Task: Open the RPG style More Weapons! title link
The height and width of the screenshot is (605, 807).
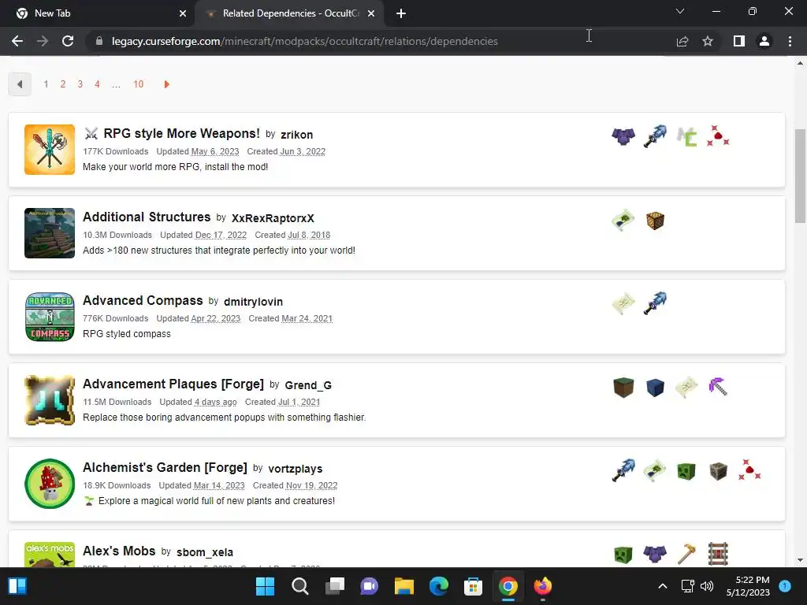Action: pos(181,133)
